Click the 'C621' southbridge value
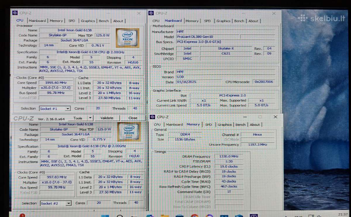This screenshot has height=217, width=351. pyautogui.click(x=226, y=54)
